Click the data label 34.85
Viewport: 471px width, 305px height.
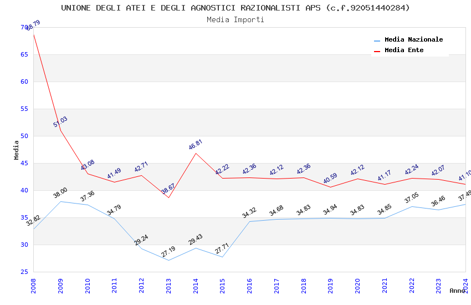(x=385, y=210)
